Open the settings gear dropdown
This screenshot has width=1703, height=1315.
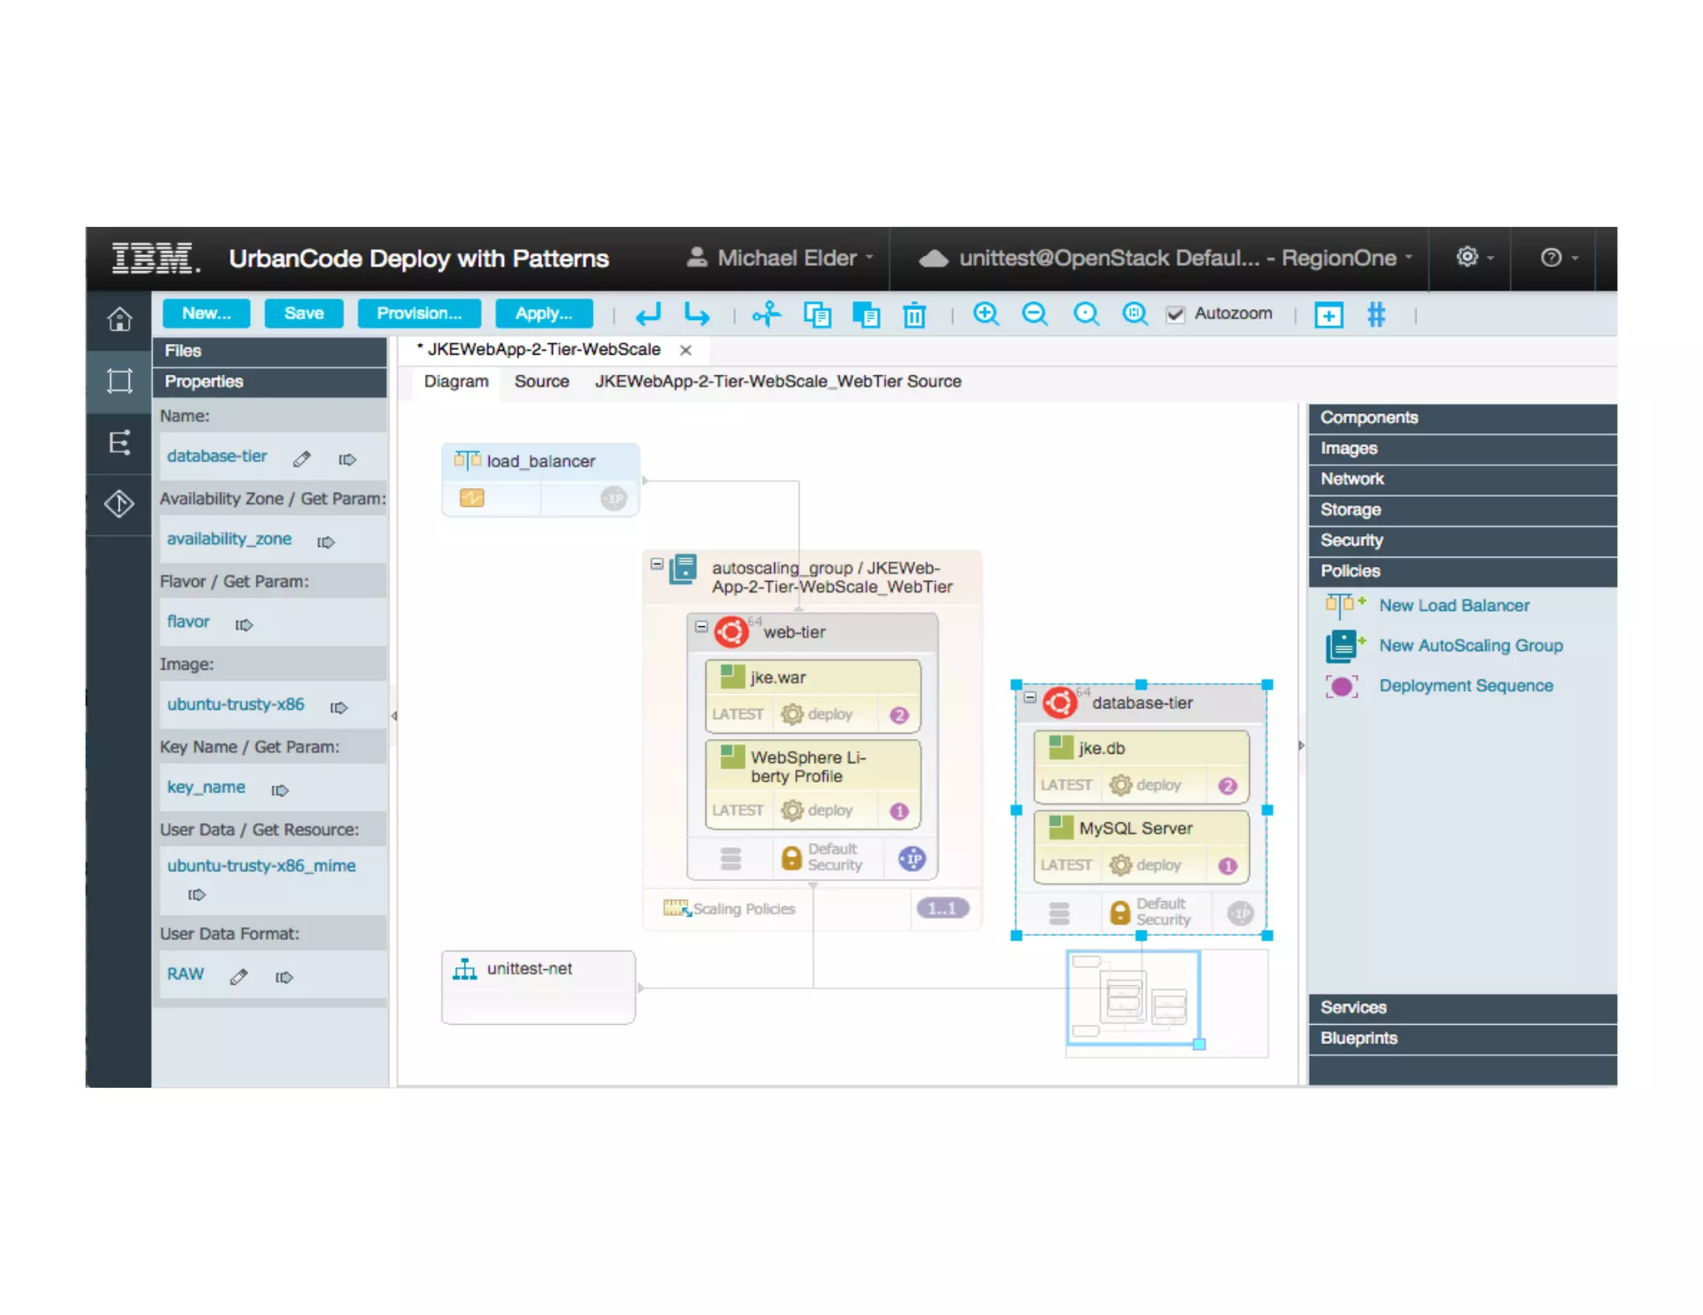[1474, 257]
